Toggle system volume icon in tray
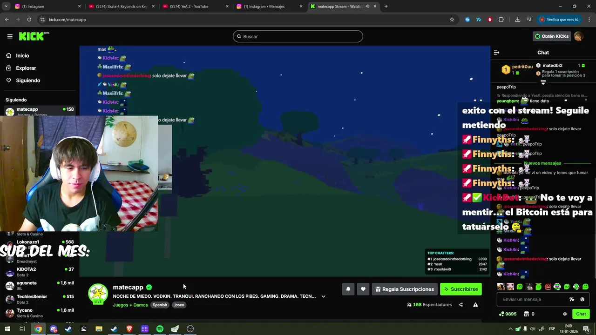This screenshot has width=596, height=335. [x=533, y=329]
